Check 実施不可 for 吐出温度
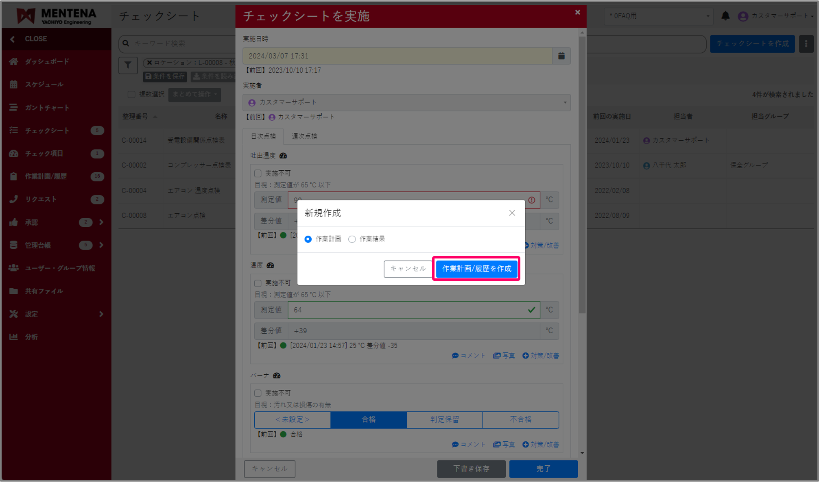The image size is (819, 482). coord(258,173)
